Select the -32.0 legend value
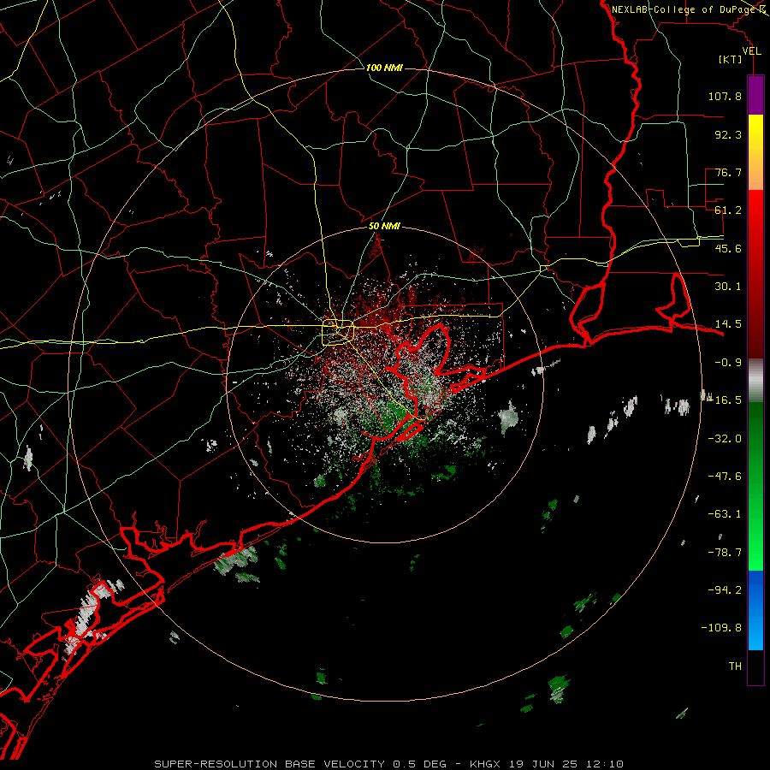 tap(725, 439)
